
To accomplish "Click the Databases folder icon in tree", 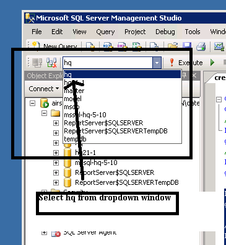I will coord(56,113).
